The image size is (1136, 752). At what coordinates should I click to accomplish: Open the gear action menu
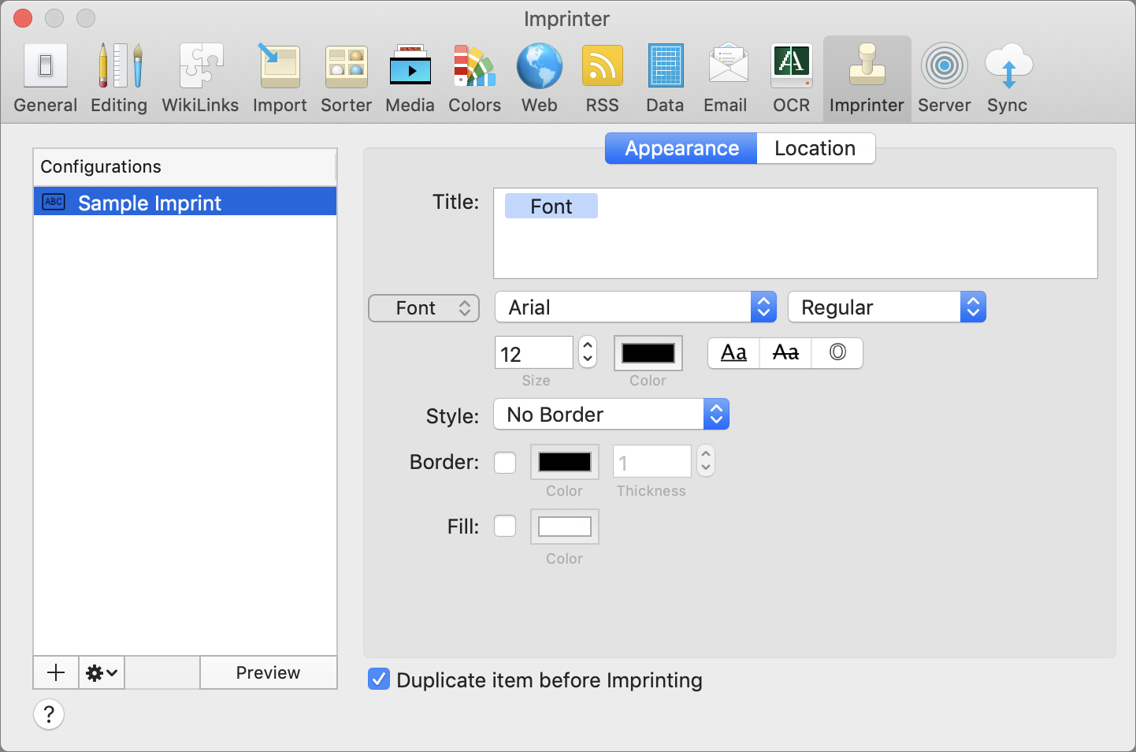102,672
